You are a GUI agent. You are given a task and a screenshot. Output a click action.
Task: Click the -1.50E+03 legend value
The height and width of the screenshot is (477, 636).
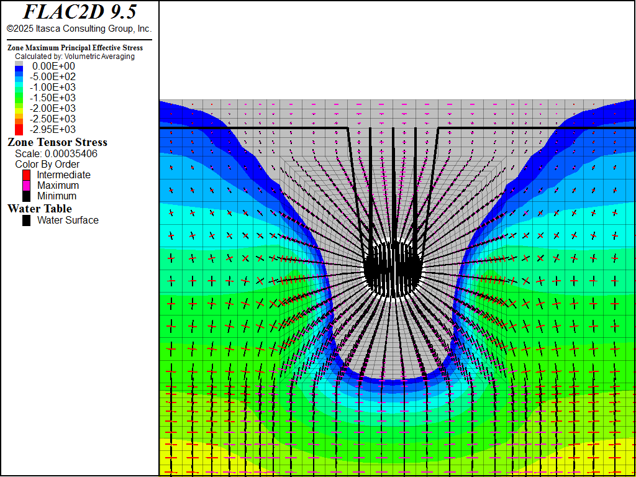(x=54, y=98)
